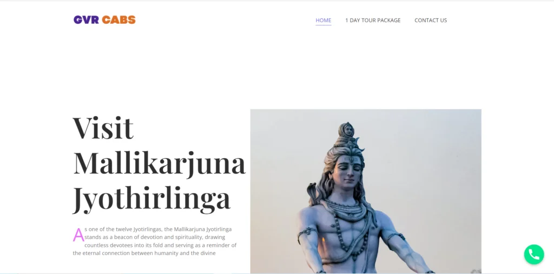
Task: Open the GVR CABS logo link
Action: coord(104,20)
